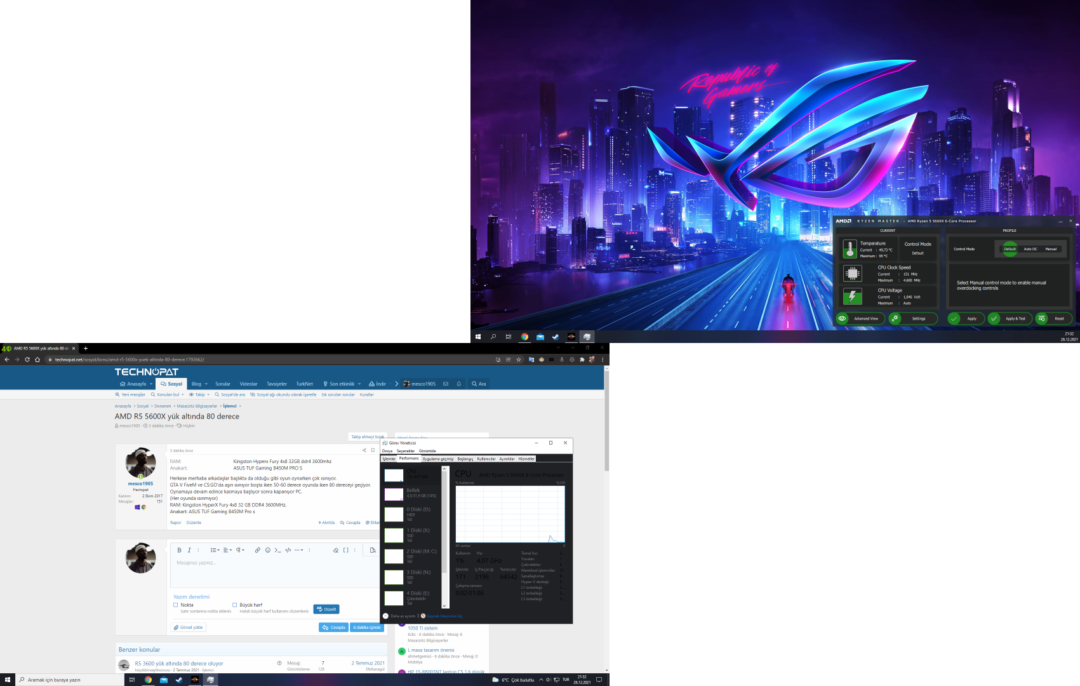
Task: Go back in the Chrome browser
Action: [7, 360]
